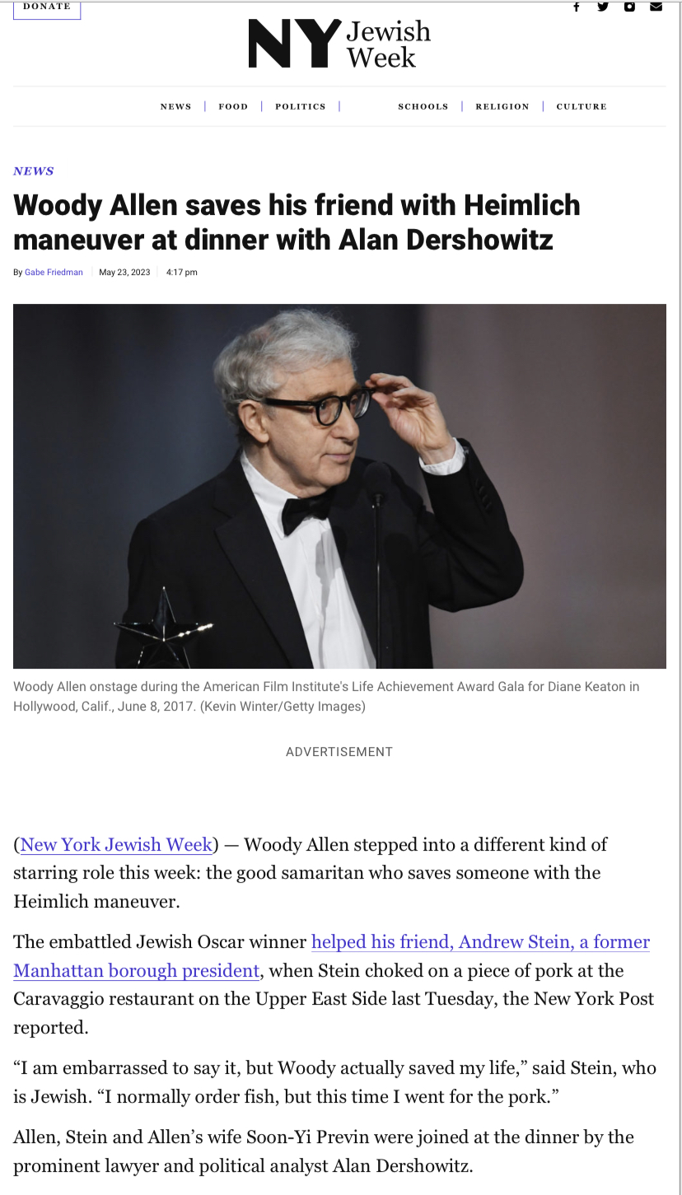Go to the Schools section
This screenshot has height=1195, width=682.
click(x=423, y=106)
